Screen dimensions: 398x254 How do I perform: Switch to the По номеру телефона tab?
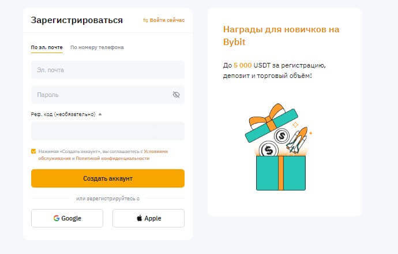click(97, 47)
